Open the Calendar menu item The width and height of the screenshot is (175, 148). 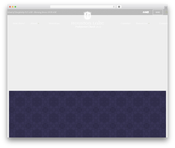coord(126,23)
